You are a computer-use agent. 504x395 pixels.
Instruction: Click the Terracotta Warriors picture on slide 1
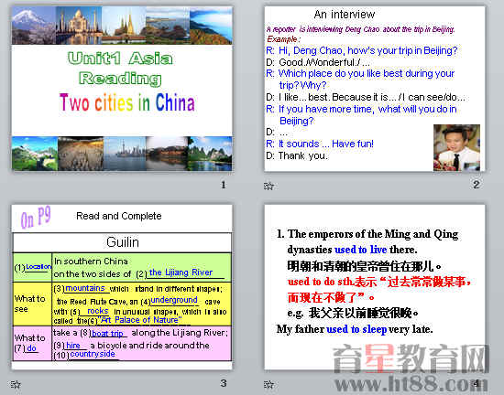click(81, 154)
